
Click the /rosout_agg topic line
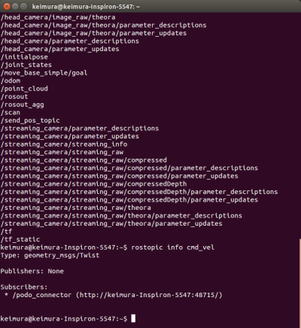tap(22, 105)
